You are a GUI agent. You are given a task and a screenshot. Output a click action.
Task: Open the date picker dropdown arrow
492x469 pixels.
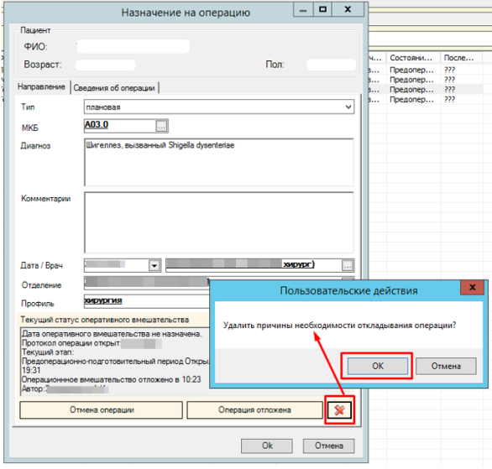(x=154, y=266)
